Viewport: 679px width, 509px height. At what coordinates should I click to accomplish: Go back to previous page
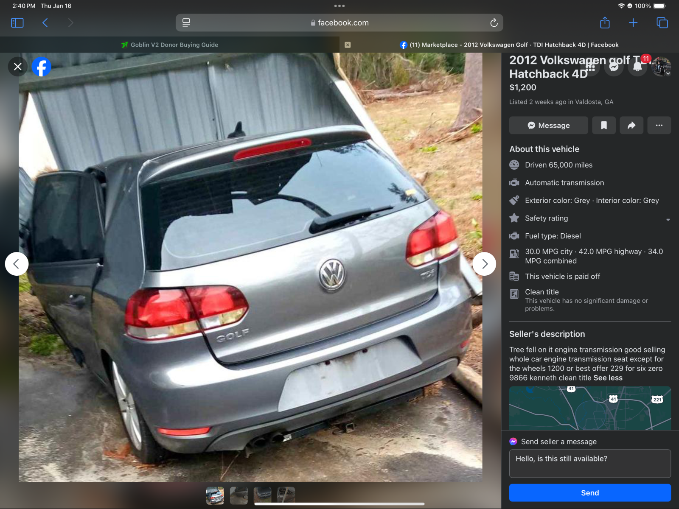[x=45, y=23]
